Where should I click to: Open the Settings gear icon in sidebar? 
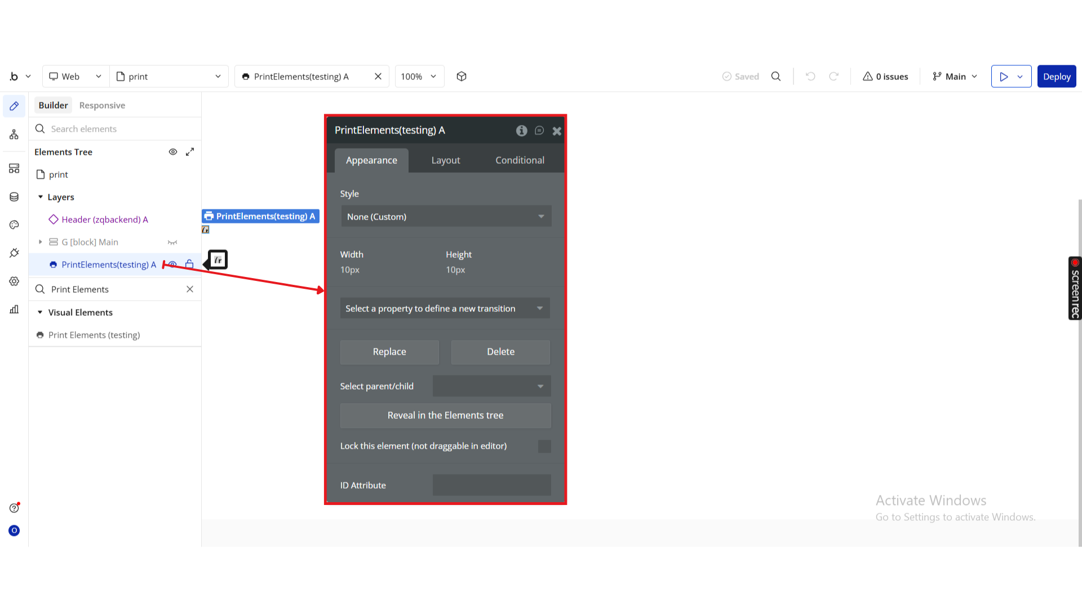pyautogui.click(x=14, y=281)
